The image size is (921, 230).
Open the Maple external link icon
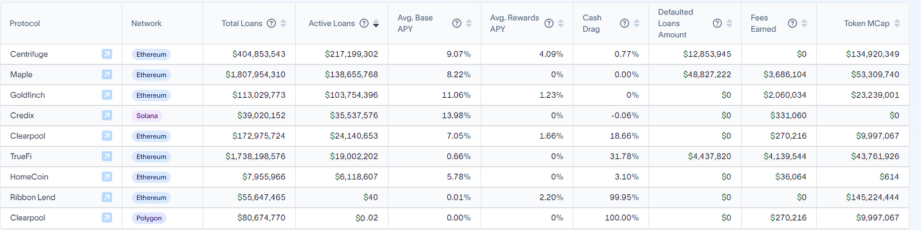pyautogui.click(x=107, y=75)
